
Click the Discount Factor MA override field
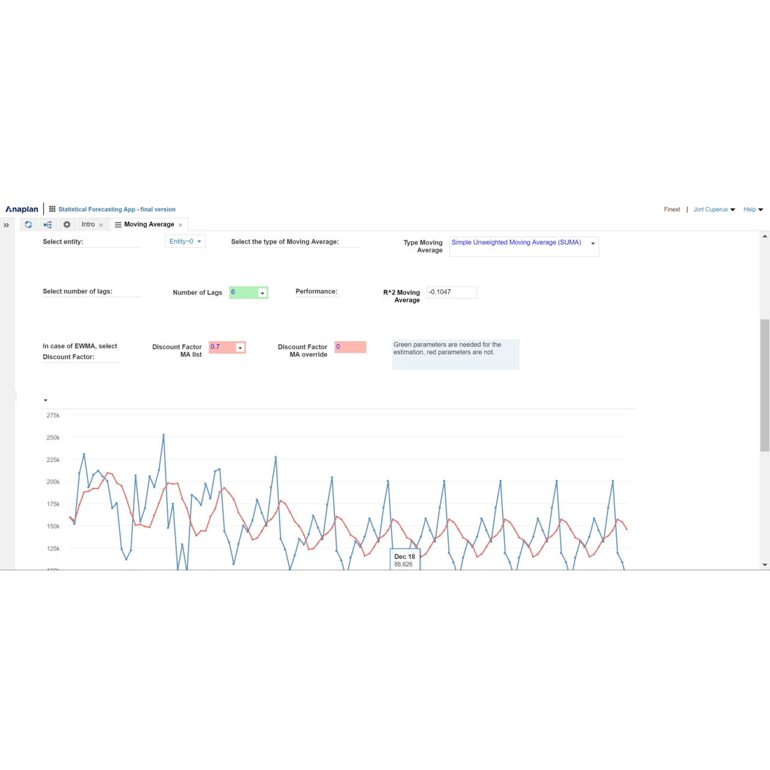[350, 347]
